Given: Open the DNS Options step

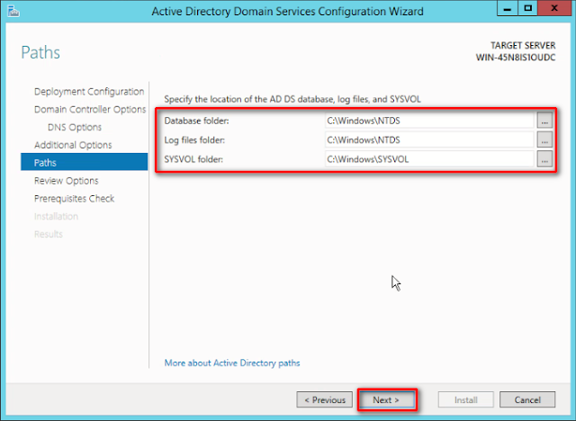Looking at the screenshot, I should coord(75,127).
